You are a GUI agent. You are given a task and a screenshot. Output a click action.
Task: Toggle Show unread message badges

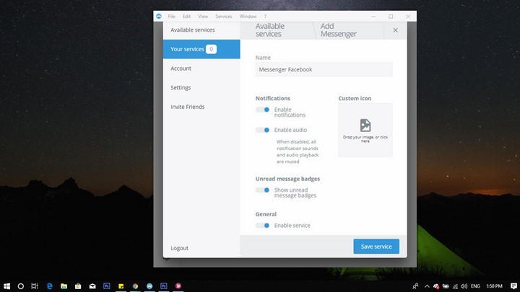point(263,190)
